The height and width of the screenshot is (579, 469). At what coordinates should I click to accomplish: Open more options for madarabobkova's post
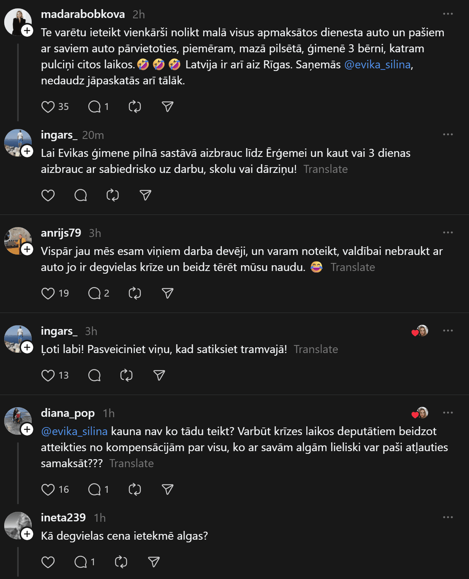[x=448, y=14]
